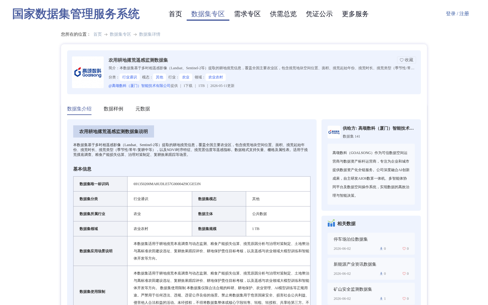This screenshot has width=488, height=305.
Task: Click 数据集专区 in the breadcrumb
Action: tap(120, 34)
